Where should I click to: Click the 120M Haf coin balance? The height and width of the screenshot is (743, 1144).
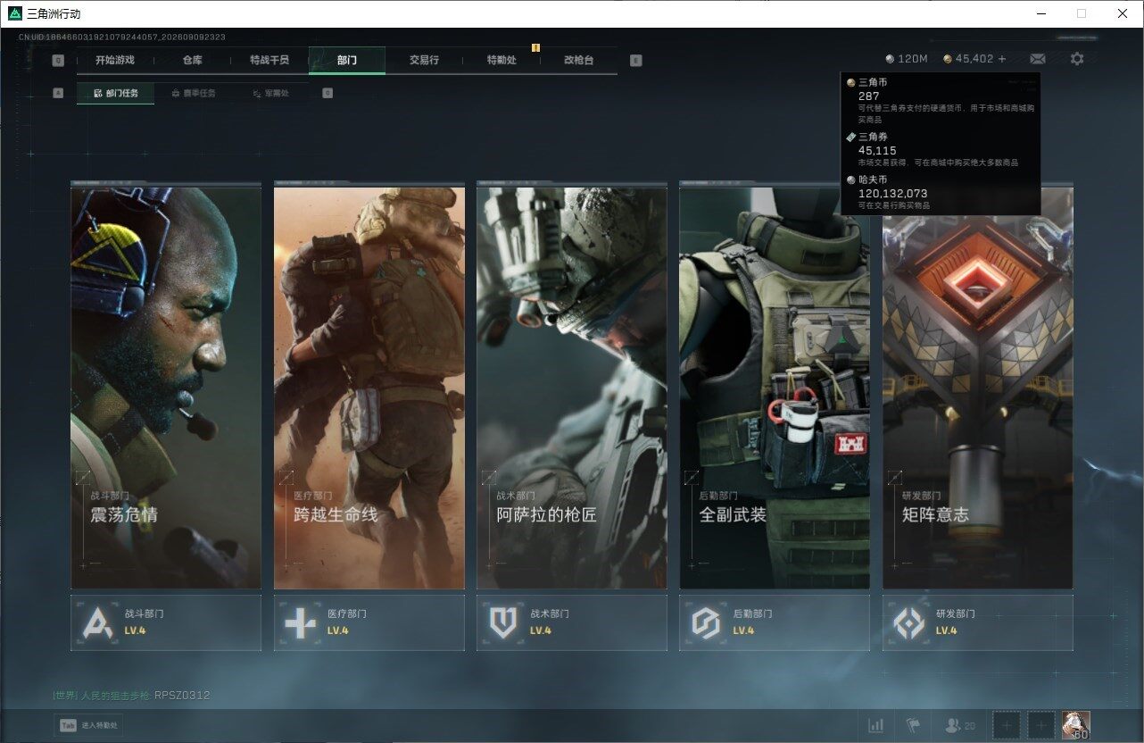[907, 59]
